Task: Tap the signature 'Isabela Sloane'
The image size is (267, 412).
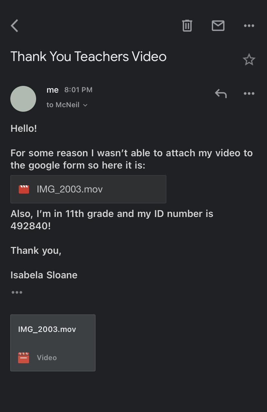Action: point(44,275)
